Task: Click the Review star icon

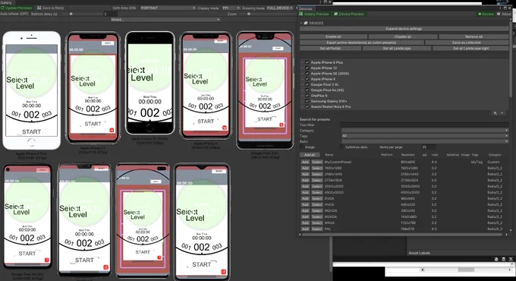Action: pos(480,14)
